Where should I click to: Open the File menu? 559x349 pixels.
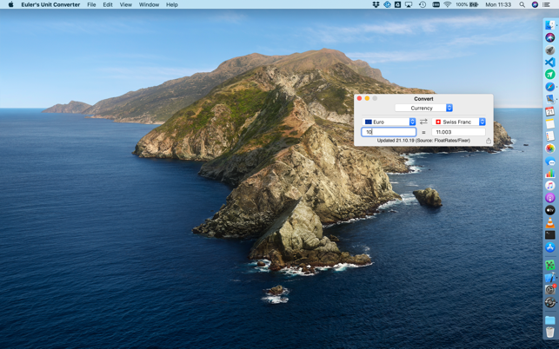coord(91,5)
